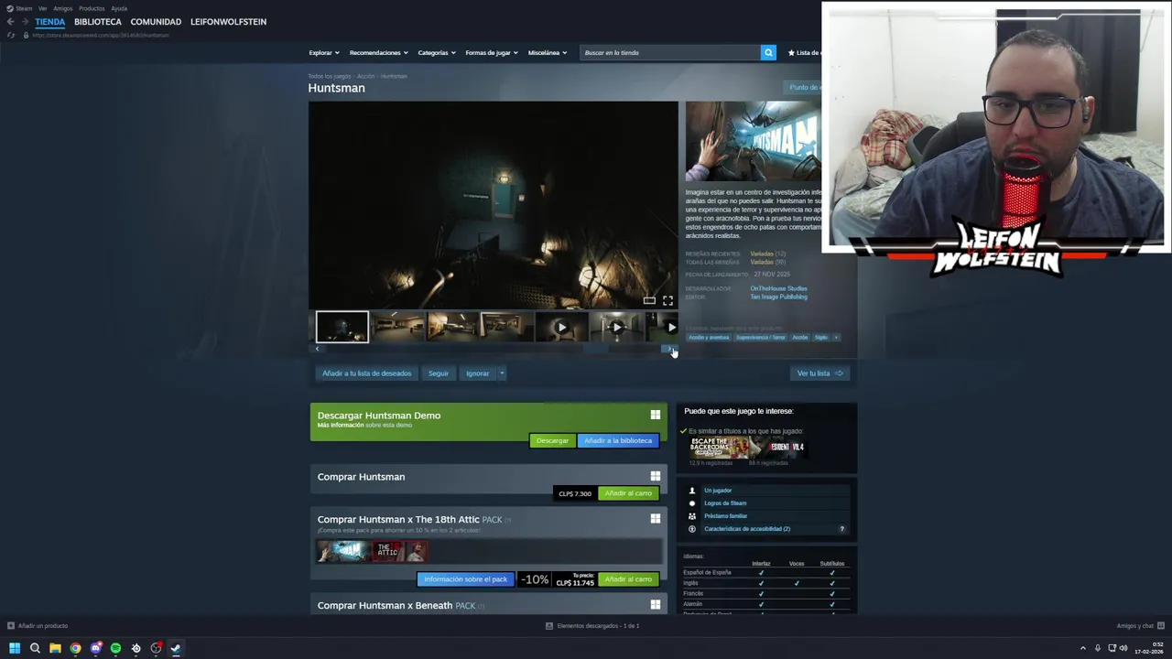The height and width of the screenshot is (659, 1172).
Task: Open the Escape the Backrooms game thumbnail
Action: [x=721, y=447]
